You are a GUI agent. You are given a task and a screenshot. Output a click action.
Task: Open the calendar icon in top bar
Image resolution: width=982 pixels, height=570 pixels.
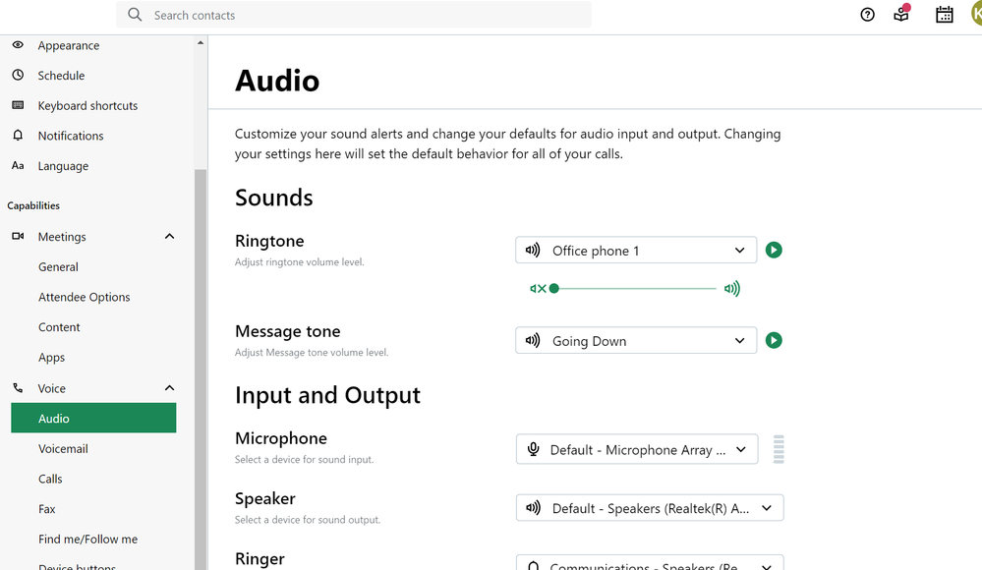tap(944, 15)
